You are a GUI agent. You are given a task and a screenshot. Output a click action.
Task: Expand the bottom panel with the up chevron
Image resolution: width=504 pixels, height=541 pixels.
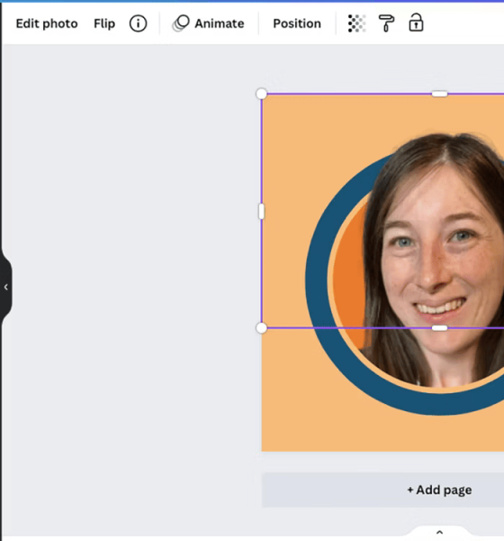439,532
